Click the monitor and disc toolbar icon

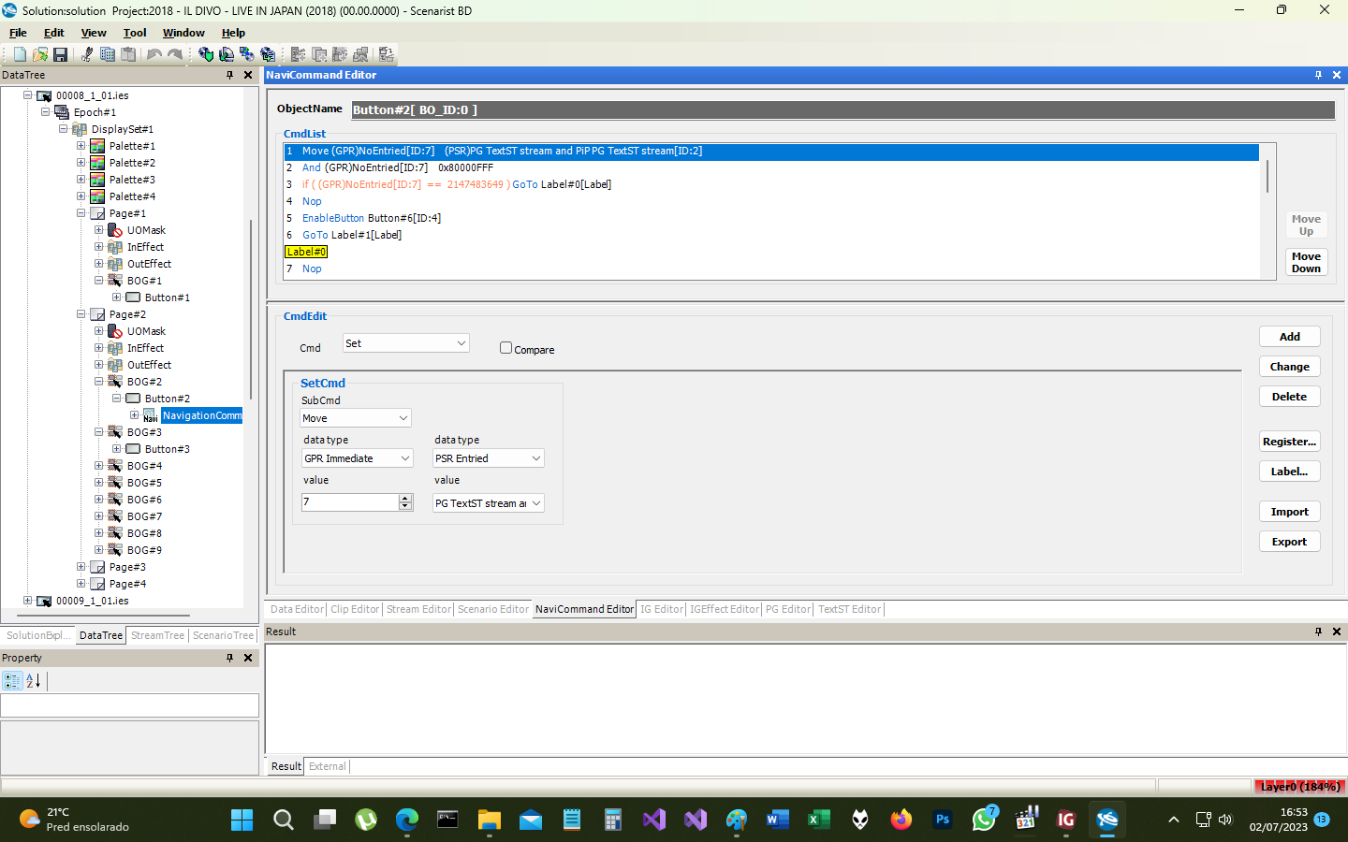(247, 54)
